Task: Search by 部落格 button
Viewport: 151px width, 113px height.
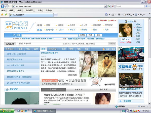Action: coord(82,35)
